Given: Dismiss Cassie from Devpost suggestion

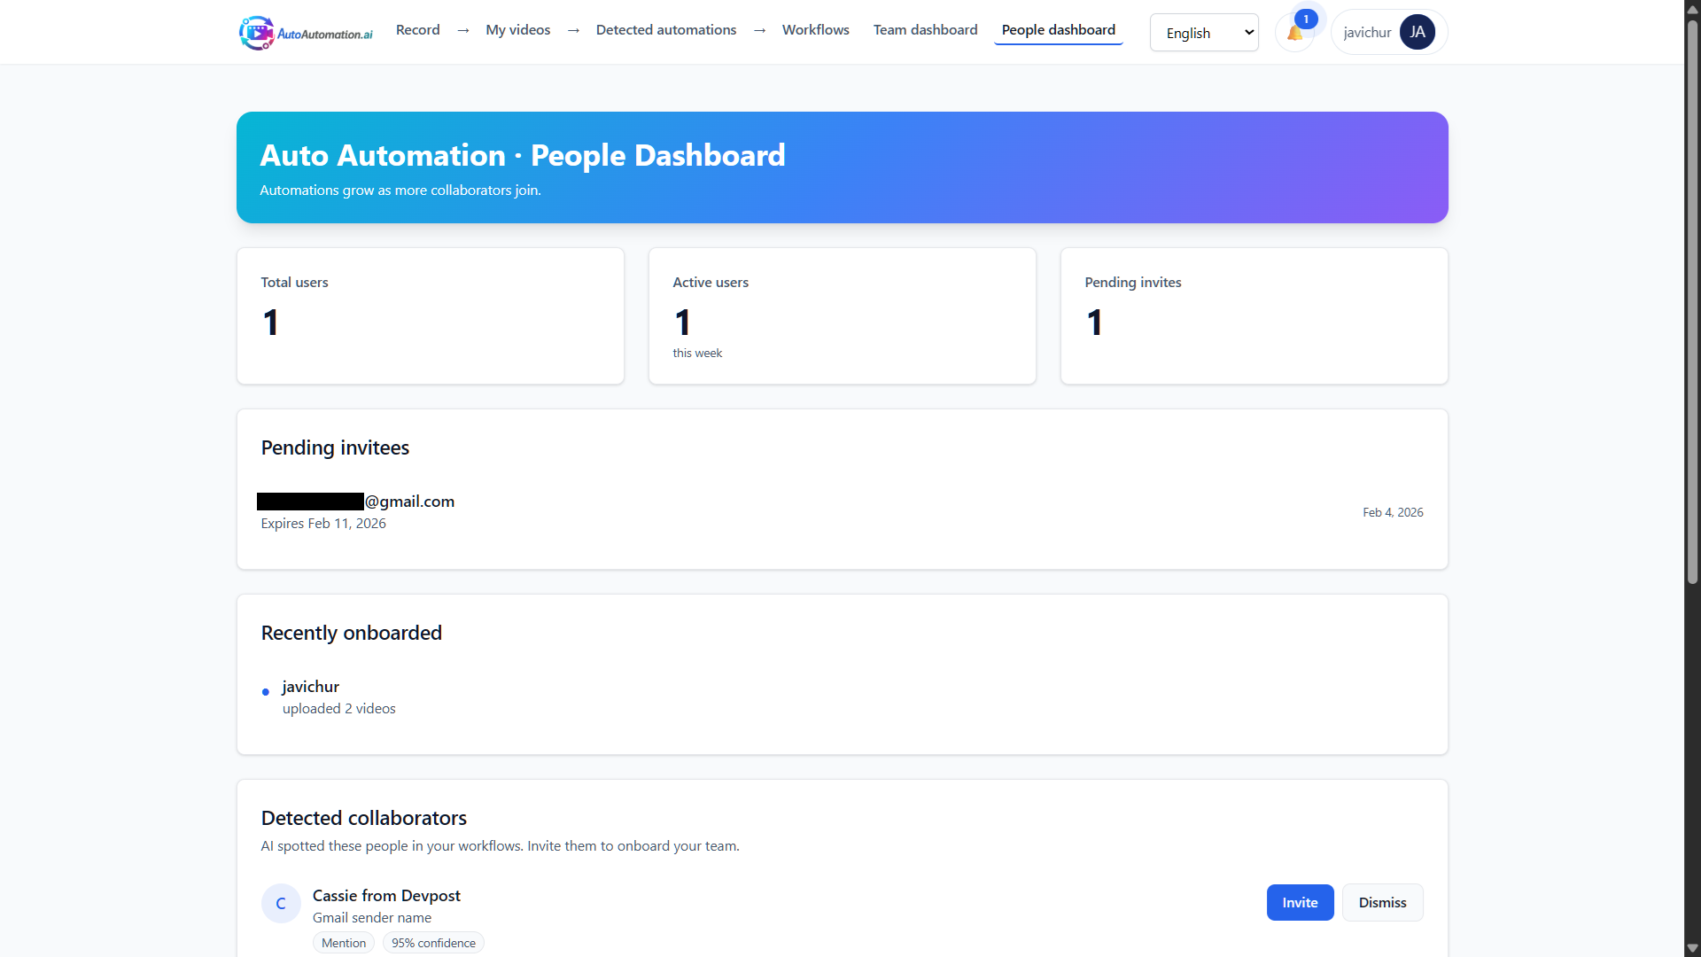Looking at the screenshot, I should tap(1381, 902).
